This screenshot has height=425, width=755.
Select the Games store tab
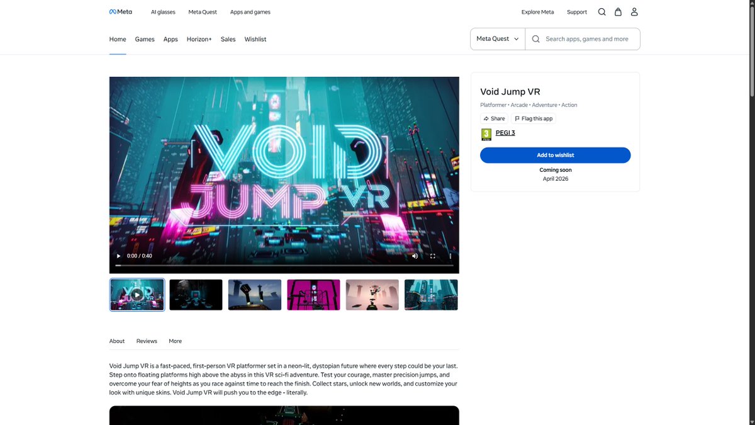tap(145, 39)
